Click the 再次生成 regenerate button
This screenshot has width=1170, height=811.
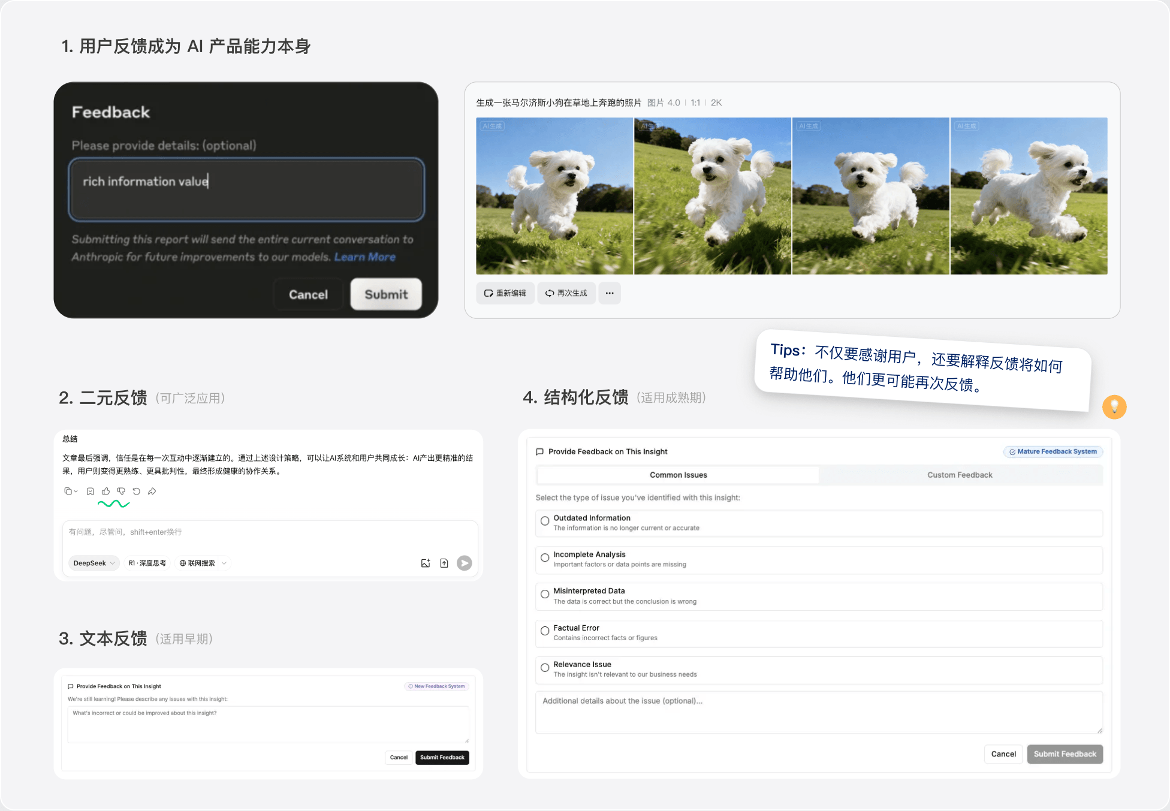tap(566, 293)
